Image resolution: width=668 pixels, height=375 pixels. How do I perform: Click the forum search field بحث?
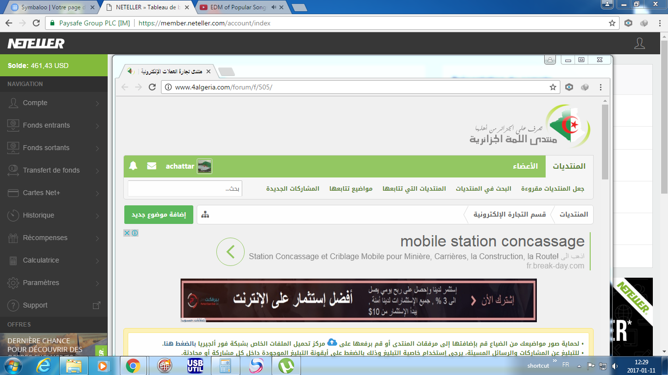pos(185,189)
